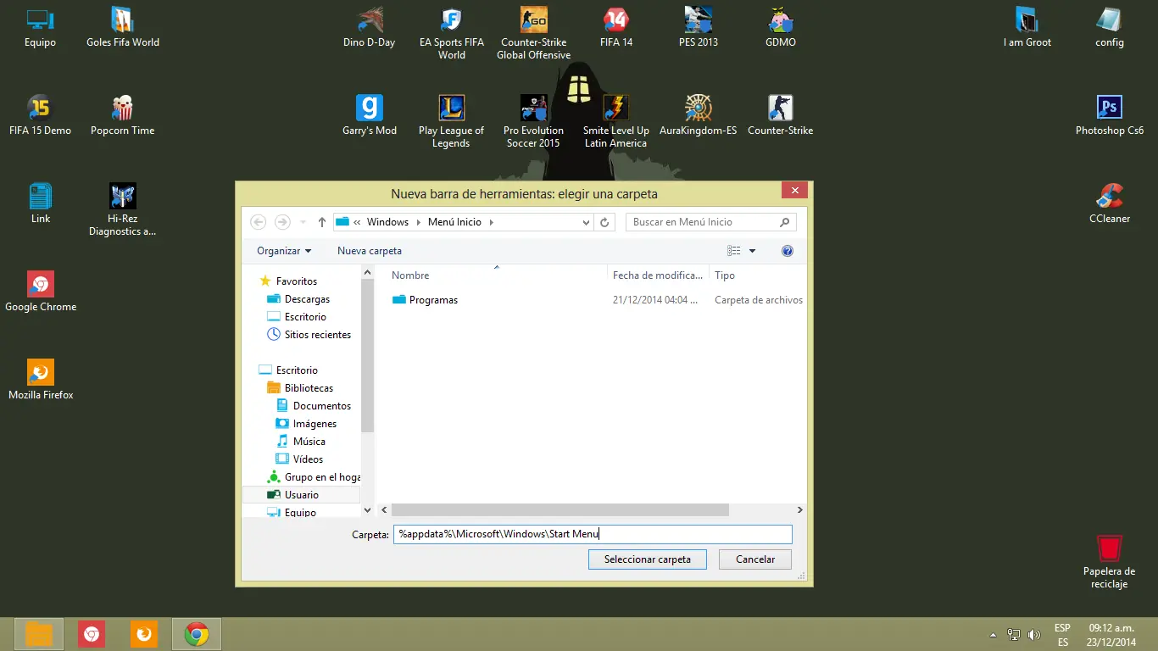Go back in the folder dialog
Screen dimensions: 1158x651
click(x=259, y=222)
